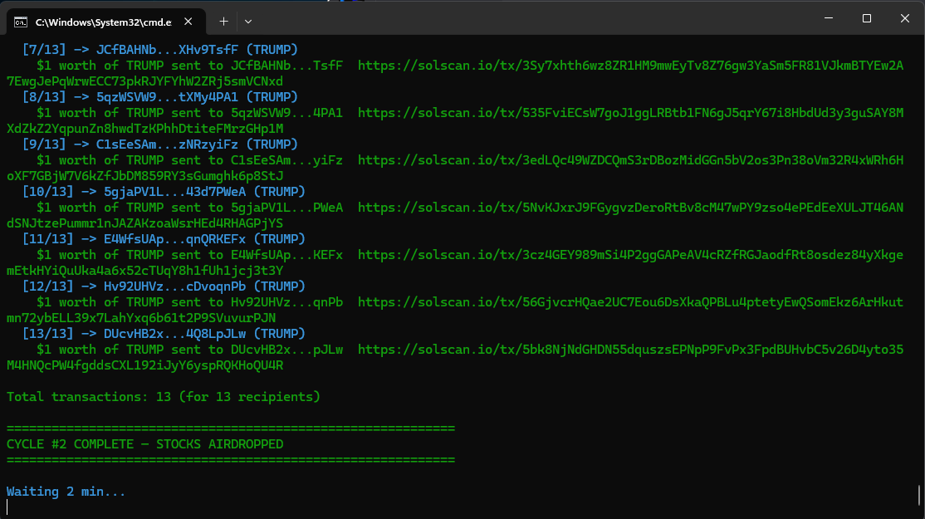
Task: Click the line '[8/13] -> 5qzWSVW9...tXMy4PA1 (TRUMP)'
Action: click(x=160, y=96)
